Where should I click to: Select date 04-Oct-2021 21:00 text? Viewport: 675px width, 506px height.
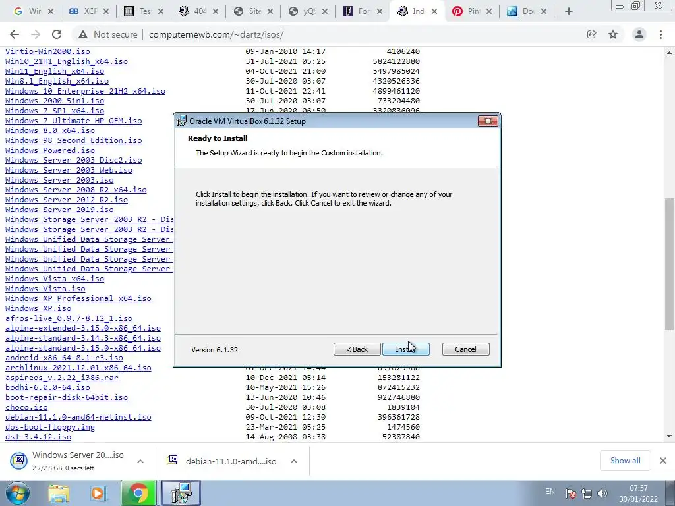[x=285, y=71]
